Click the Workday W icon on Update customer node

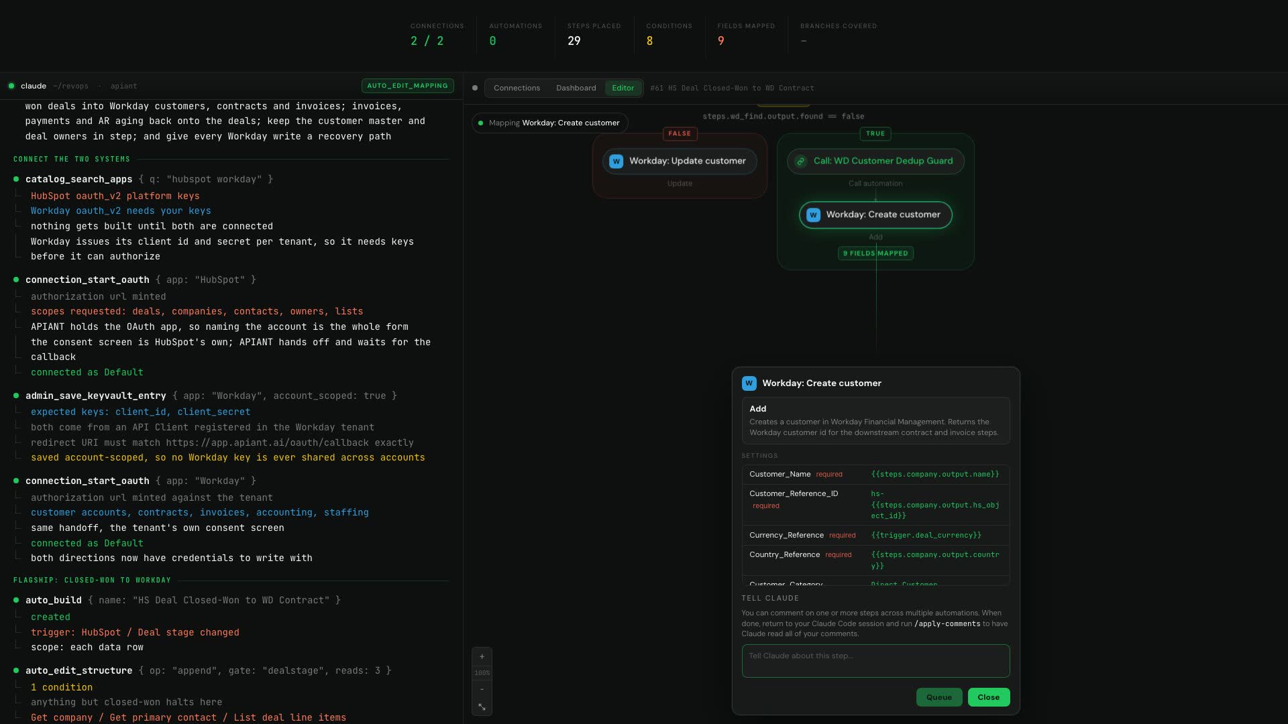click(x=616, y=161)
